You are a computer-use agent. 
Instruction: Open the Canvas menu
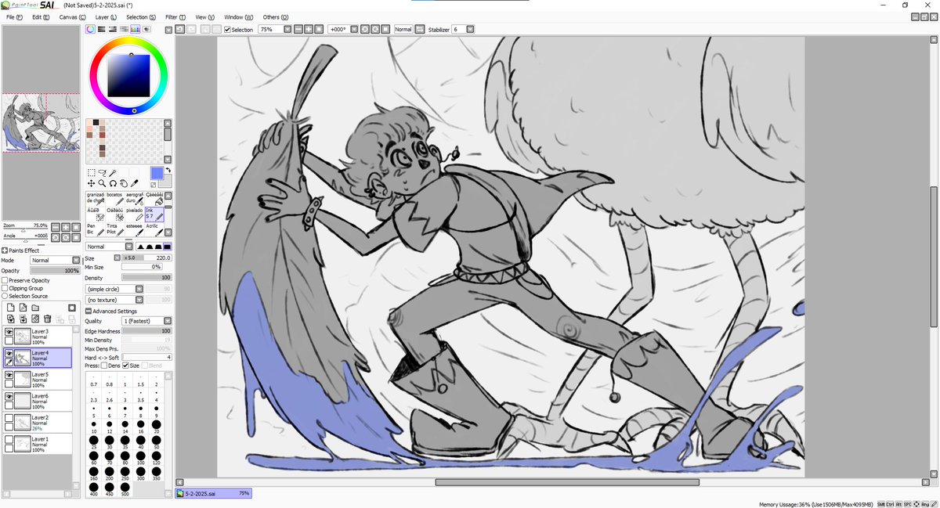click(x=72, y=16)
